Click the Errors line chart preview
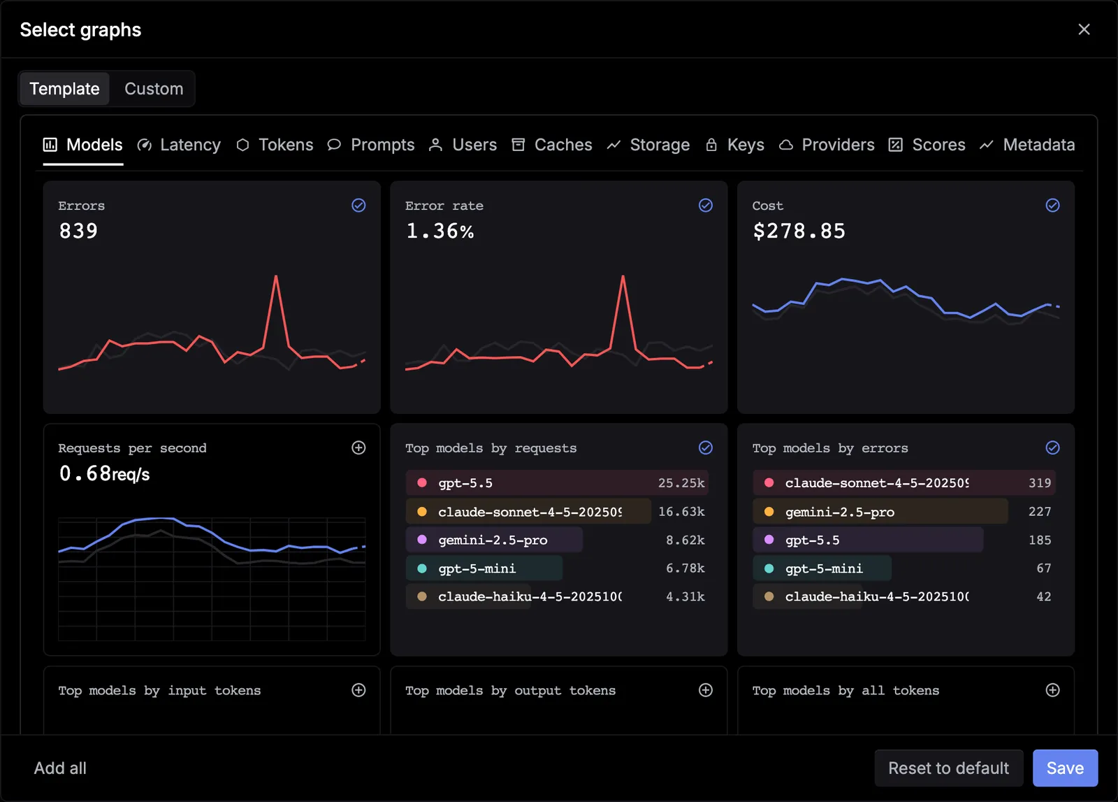The width and height of the screenshot is (1118, 802). pyautogui.click(x=212, y=322)
